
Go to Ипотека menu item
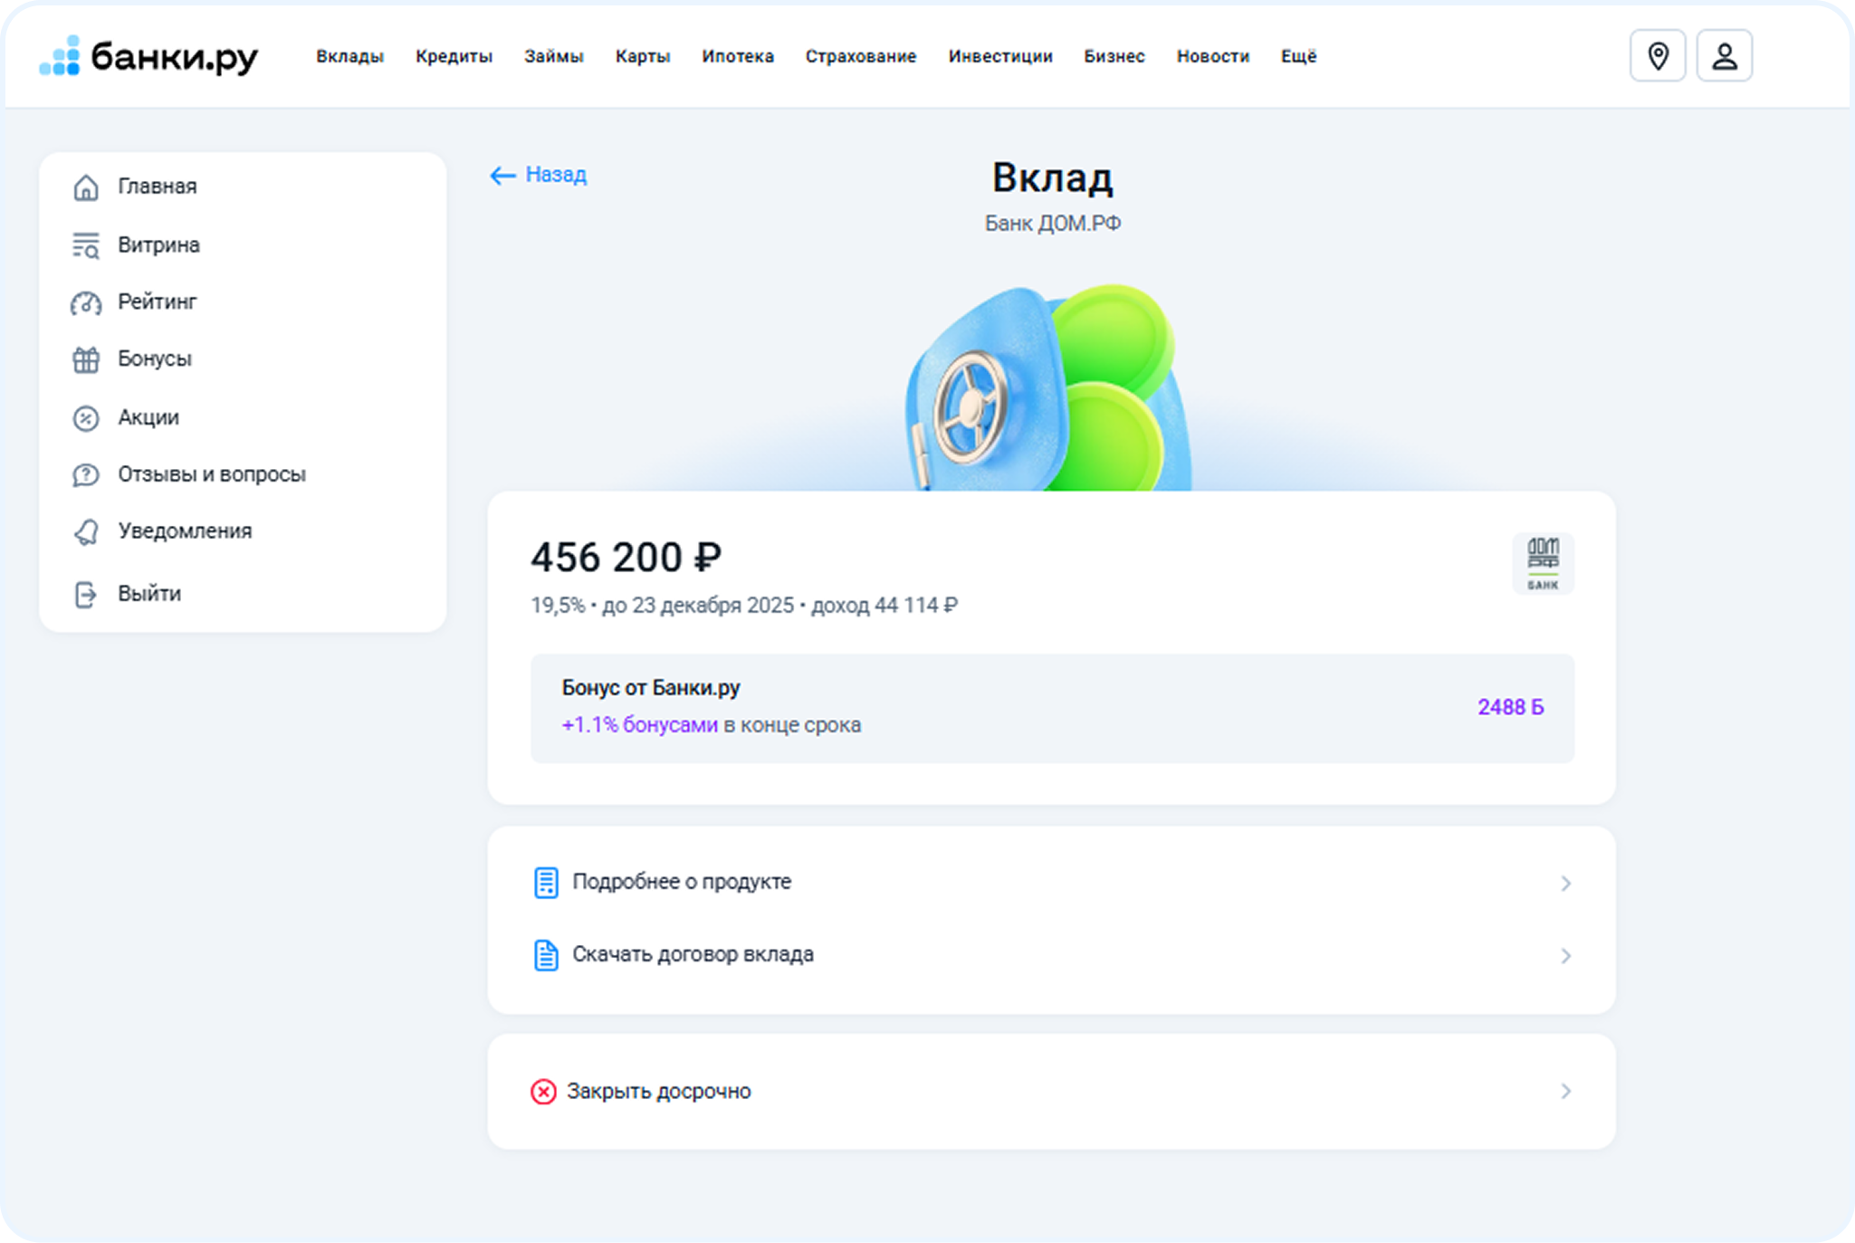coord(737,56)
